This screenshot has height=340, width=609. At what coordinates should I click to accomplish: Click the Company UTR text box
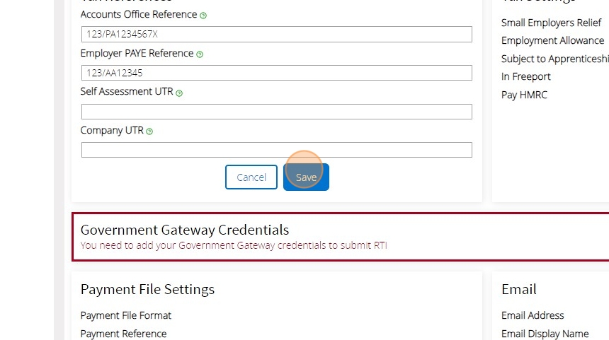(276, 150)
